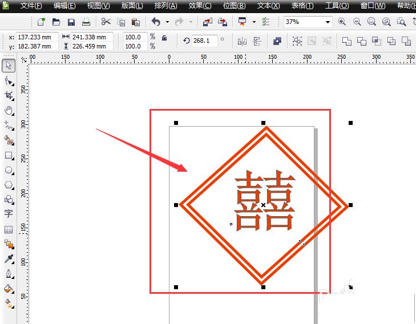Click the Export icon
The width and height of the screenshot is (416, 324).
tap(223, 22)
